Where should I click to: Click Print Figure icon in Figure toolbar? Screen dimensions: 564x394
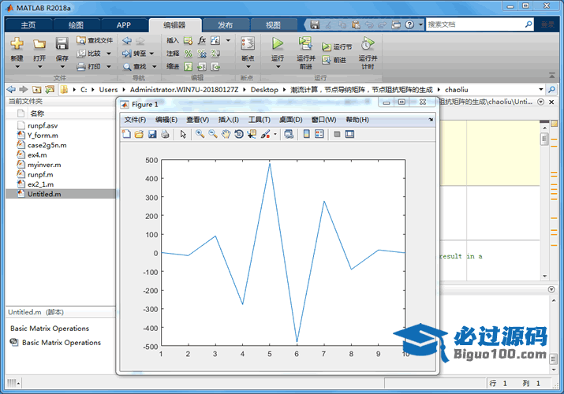coord(165,134)
